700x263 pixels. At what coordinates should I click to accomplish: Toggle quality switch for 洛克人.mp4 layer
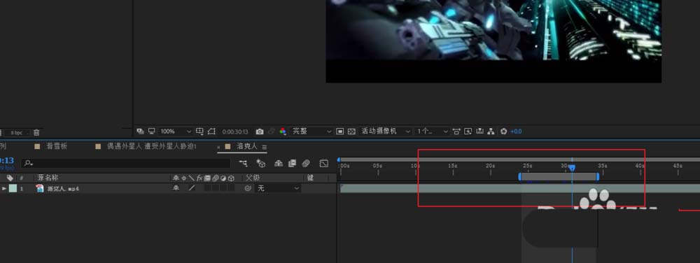(x=192, y=188)
